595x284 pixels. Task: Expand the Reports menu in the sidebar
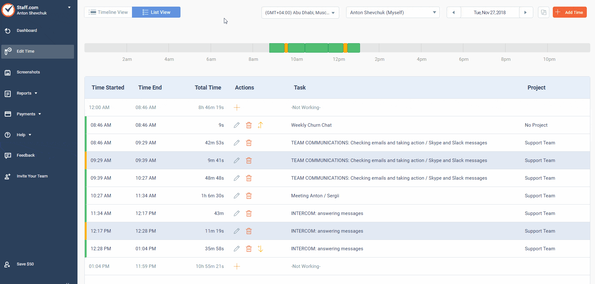click(x=27, y=93)
